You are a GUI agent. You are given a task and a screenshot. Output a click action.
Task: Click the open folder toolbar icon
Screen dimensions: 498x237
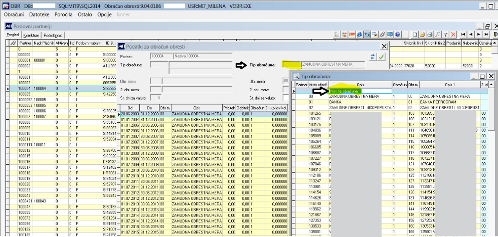coord(422,34)
